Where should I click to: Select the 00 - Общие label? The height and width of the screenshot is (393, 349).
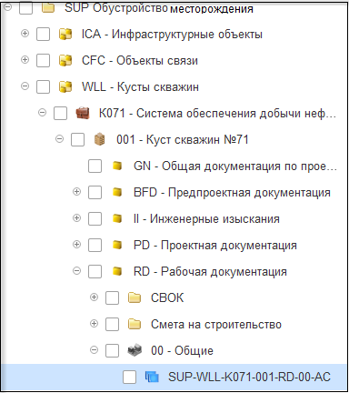[x=182, y=350]
